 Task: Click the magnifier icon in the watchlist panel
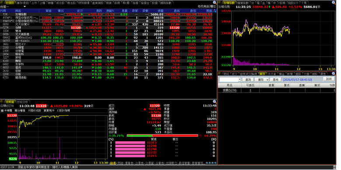(215, 3)
